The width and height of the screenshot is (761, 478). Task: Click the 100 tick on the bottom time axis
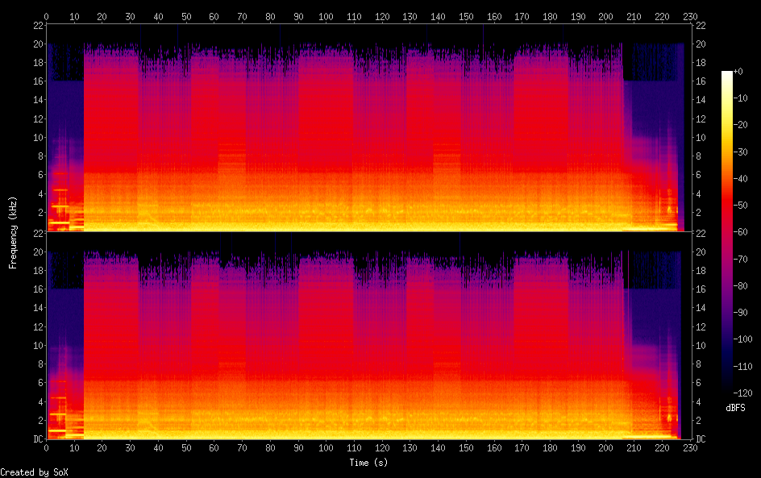(x=326, y=447)
